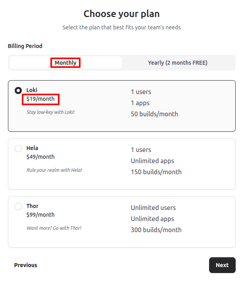Click the $99/month price label
Image resolution: width=244 pixels, height=281 pixels.
[x=40, y=215]
